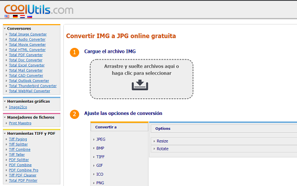Click the upload tray download icon
Screen dimensions: 297x186
click(140, 85)
